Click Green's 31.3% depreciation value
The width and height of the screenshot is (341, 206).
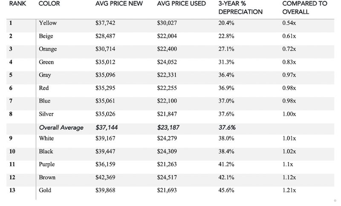pos(225,62)
